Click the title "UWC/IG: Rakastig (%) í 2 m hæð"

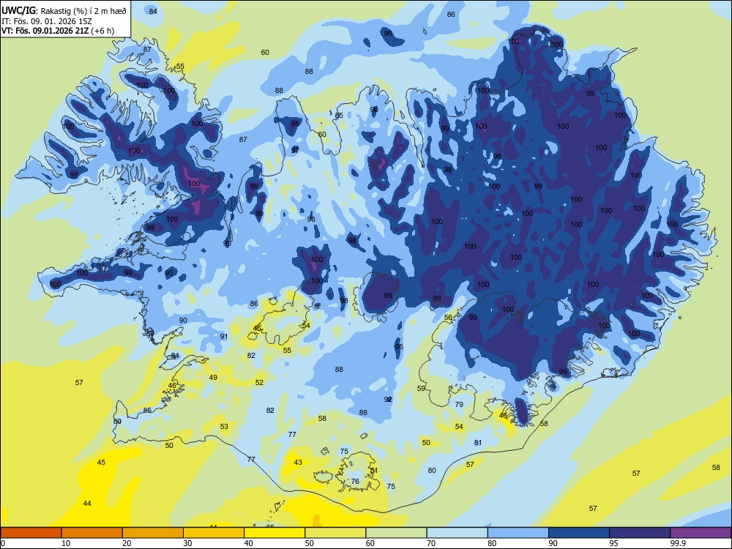click(x=64, y=11)
